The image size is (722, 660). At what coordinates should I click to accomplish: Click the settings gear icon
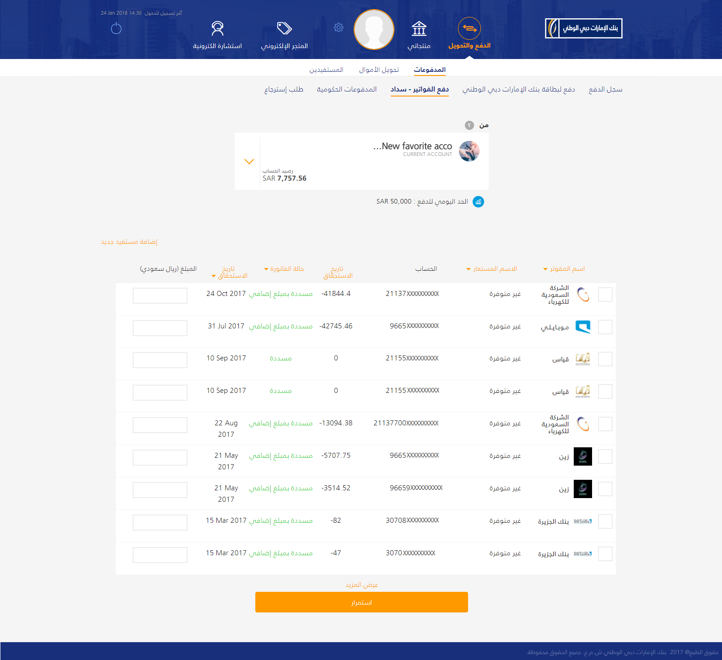coord(339,27)
